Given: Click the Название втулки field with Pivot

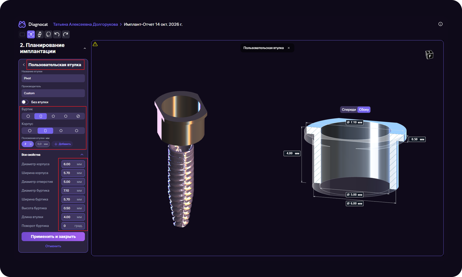Looking at the screenshot, I should (53, 78).
